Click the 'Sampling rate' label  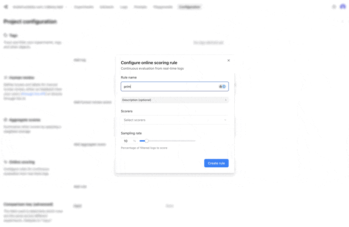(131, 133)
